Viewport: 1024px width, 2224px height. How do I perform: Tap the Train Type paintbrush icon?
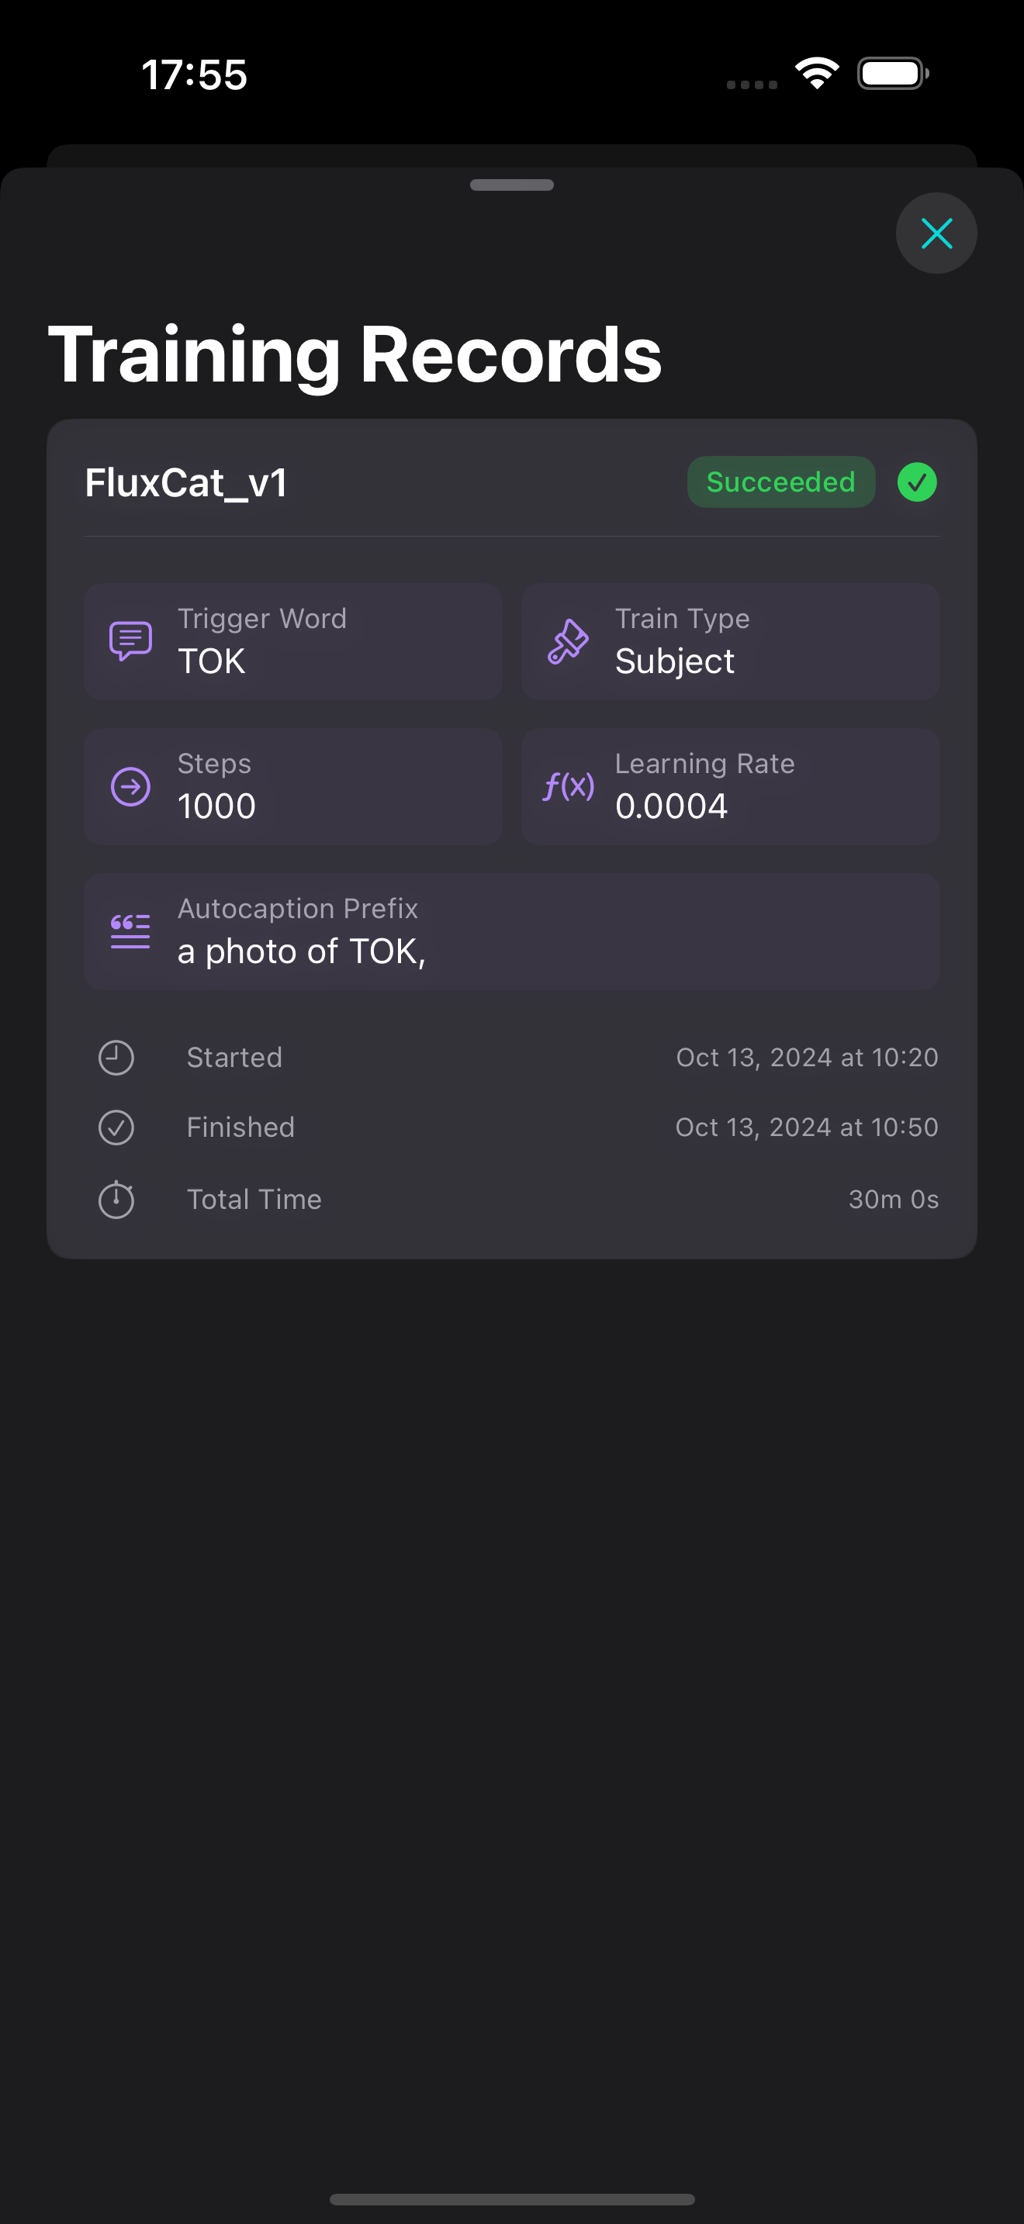click(x=568, y=641)
